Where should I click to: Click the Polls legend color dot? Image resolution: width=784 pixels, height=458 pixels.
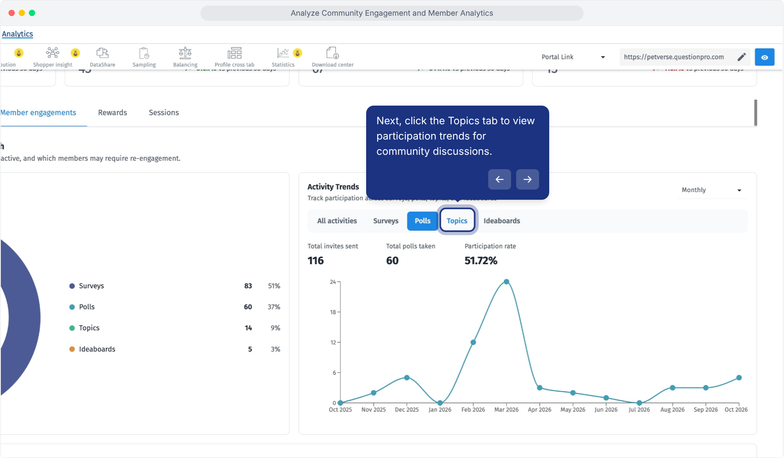pos(72,307)
